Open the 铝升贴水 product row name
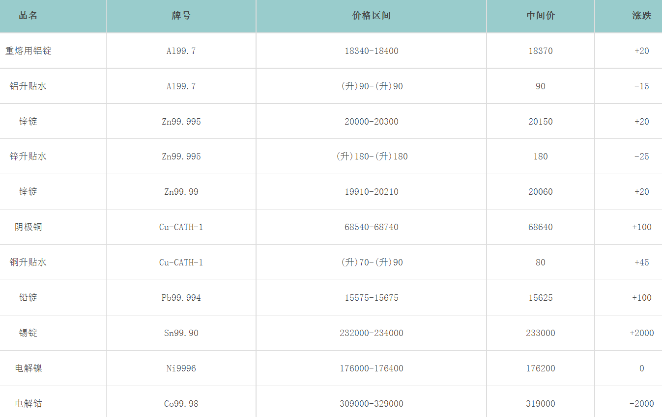This screenshot has width=662, height=417. (x=28, y=86)
